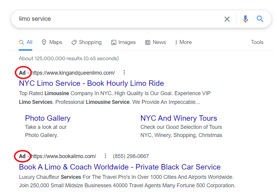Click the Shopping tag icon
This screenshot has height=196, width=277.
[x=74, y=42]
